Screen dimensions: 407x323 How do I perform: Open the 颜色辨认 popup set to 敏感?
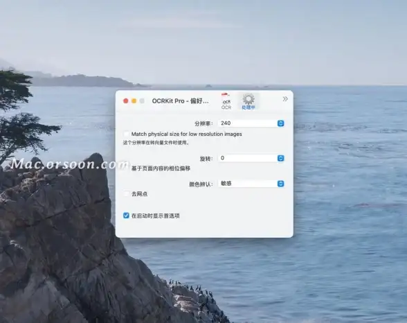pyautogui.click(x=251, y=184)
